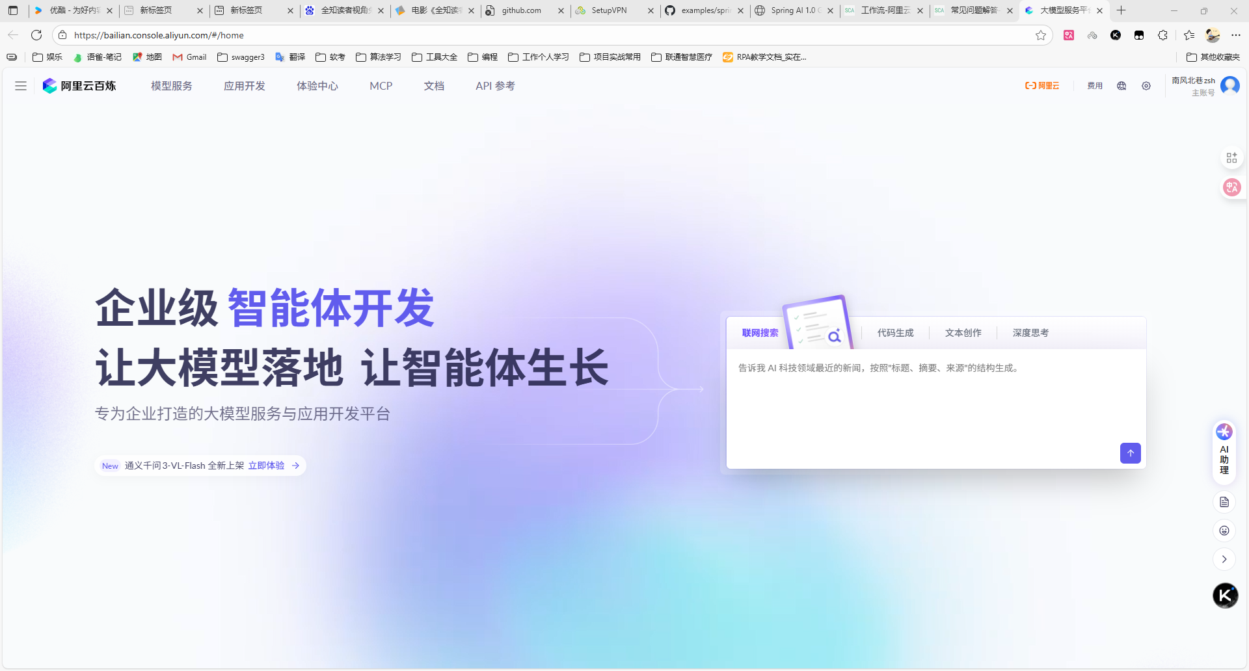1249x671 pixels.
Task: Bookmark this page with the star icon
Action: tap(1041, 35)
